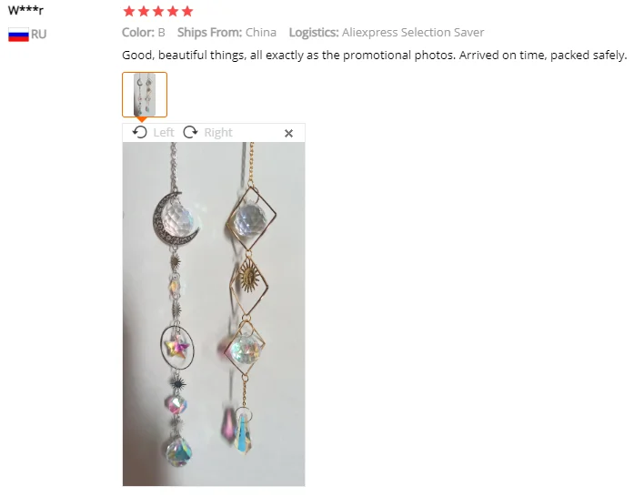Click the middle third rating star
Viewport: 634px width, 497px height.
pyautogui.click(x=158, y=11)
